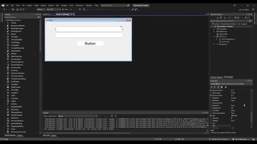Click the Events lightning icon in Properties panel
Viewport: 257px width, 144px height.
tap(222, 87)
